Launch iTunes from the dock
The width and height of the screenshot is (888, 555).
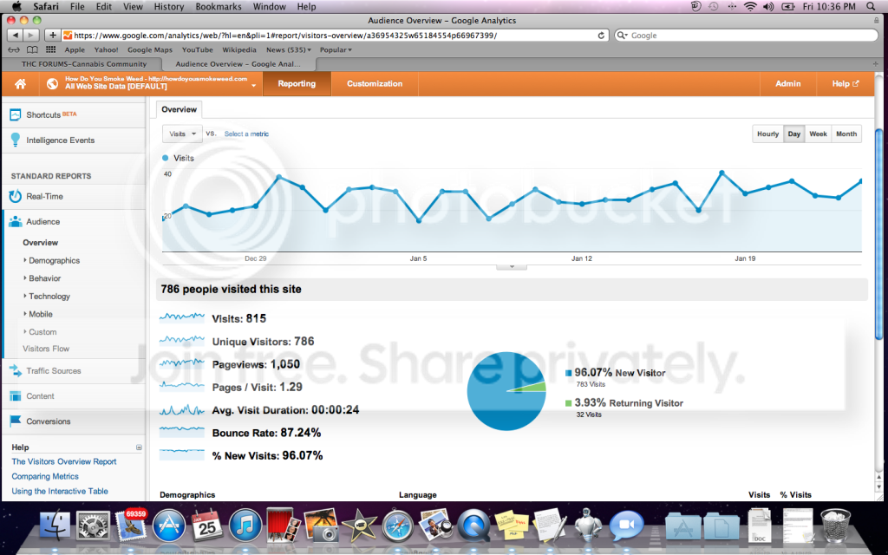point(245,525)
